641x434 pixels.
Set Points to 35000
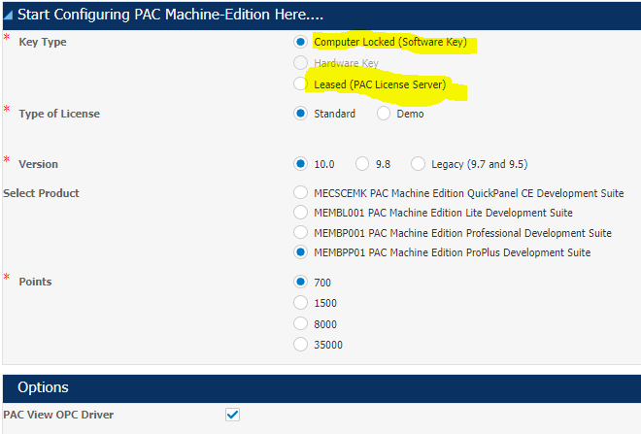[300, 344]
